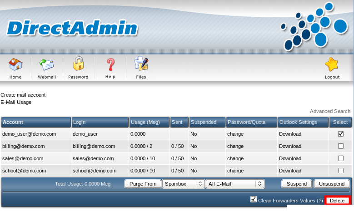Screen dimensions: 354x216
Task: Click the Unsuspend button
Action: click(332, 184)
